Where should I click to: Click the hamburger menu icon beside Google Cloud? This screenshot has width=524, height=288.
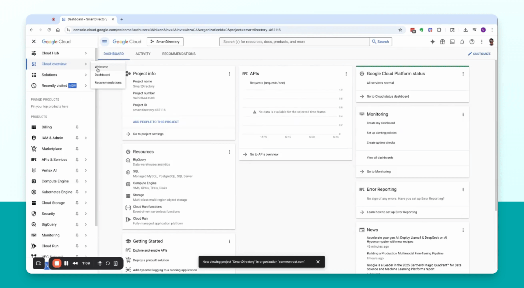104,42
